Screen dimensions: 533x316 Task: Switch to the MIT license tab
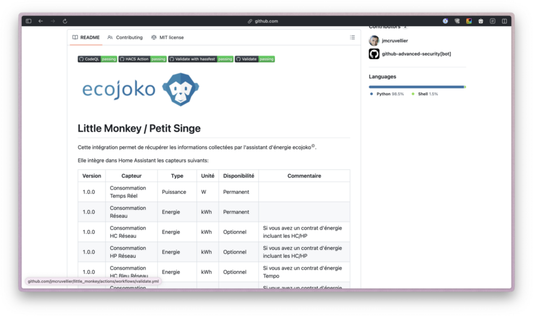click(x=167, y=37)
